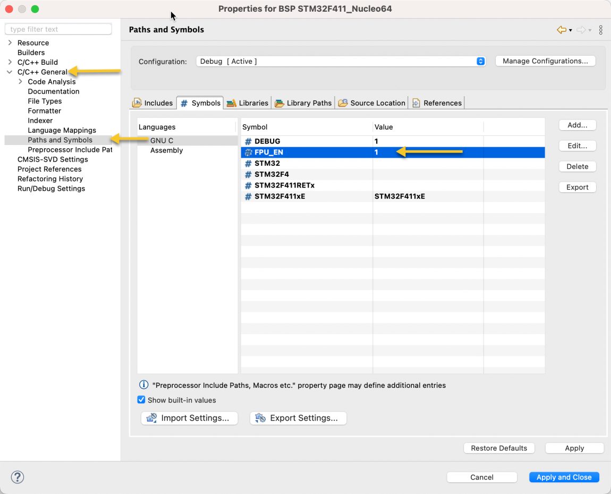Click the help question mark icon
The height and width of the screenshot is (494, 611).
coord(18,477)
